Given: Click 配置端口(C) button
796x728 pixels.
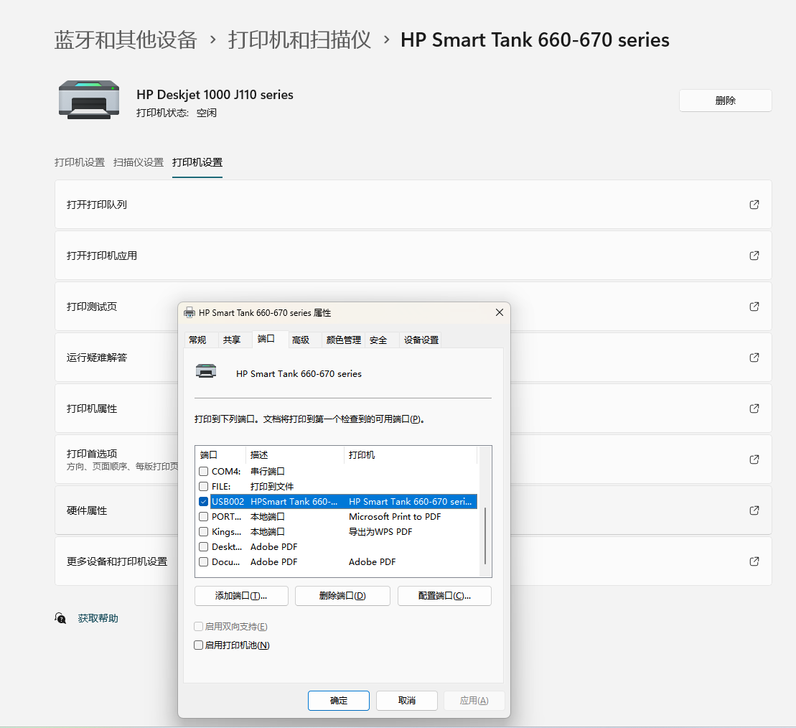Looking at the screenshot, I should click(444, 596).
